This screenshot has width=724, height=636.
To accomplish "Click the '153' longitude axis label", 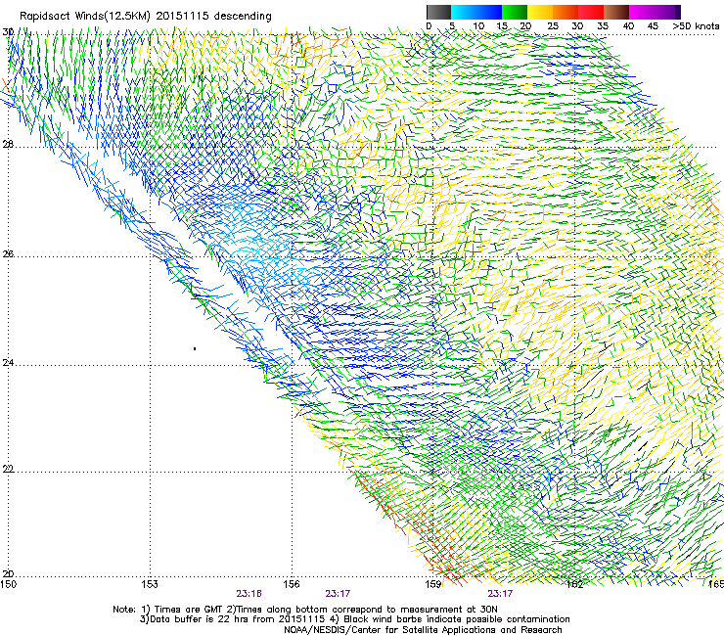I will point(150,584).
